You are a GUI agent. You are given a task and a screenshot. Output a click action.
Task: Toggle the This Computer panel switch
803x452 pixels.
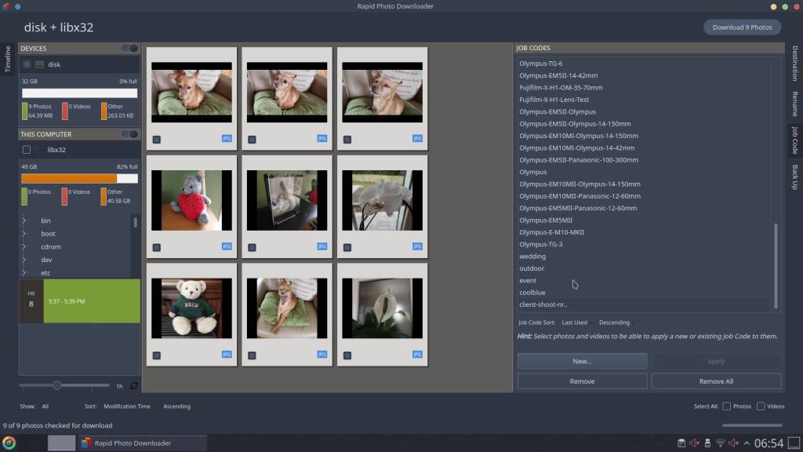click(129, 134)
